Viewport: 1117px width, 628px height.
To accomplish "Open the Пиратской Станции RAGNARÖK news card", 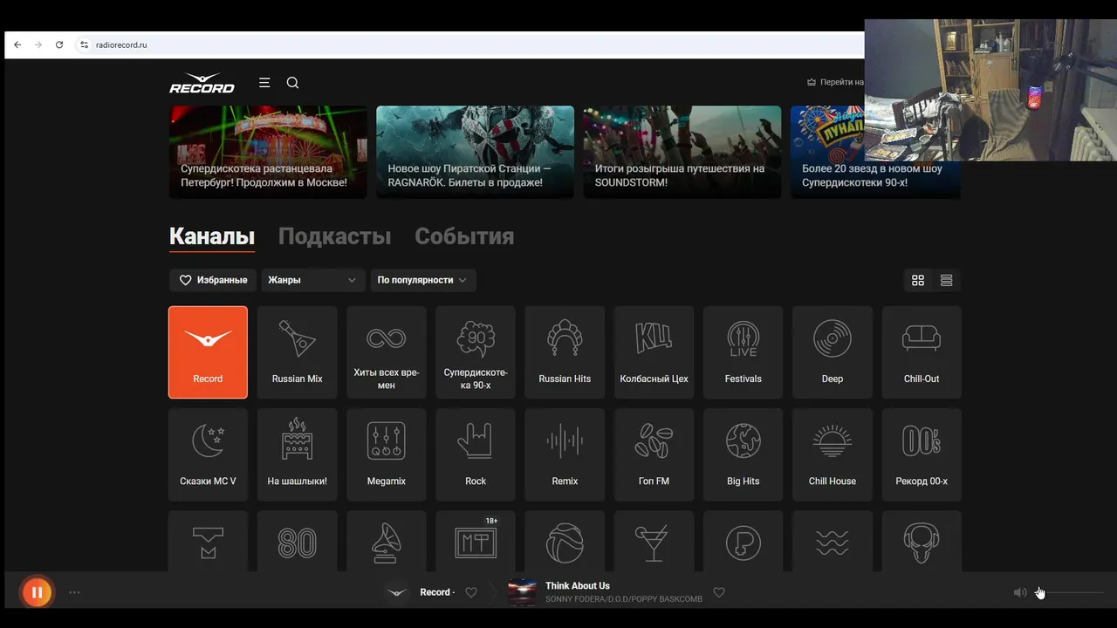I will [x=475, y=153].
